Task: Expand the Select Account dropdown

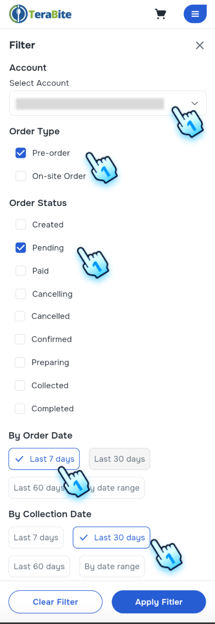Action: (107, 103)
